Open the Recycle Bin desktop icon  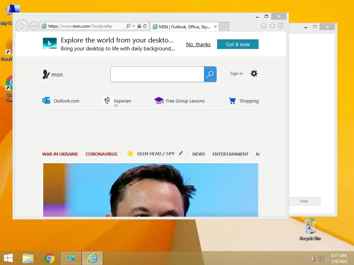pyautogui.click(x=310, y=229)
